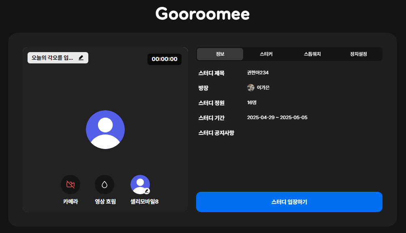Click the 00:00:00 timer display
This screenshot has width=406, height=233.
point(165,59)
